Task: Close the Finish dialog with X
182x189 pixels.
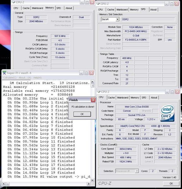Action: (x=93, y=100)
